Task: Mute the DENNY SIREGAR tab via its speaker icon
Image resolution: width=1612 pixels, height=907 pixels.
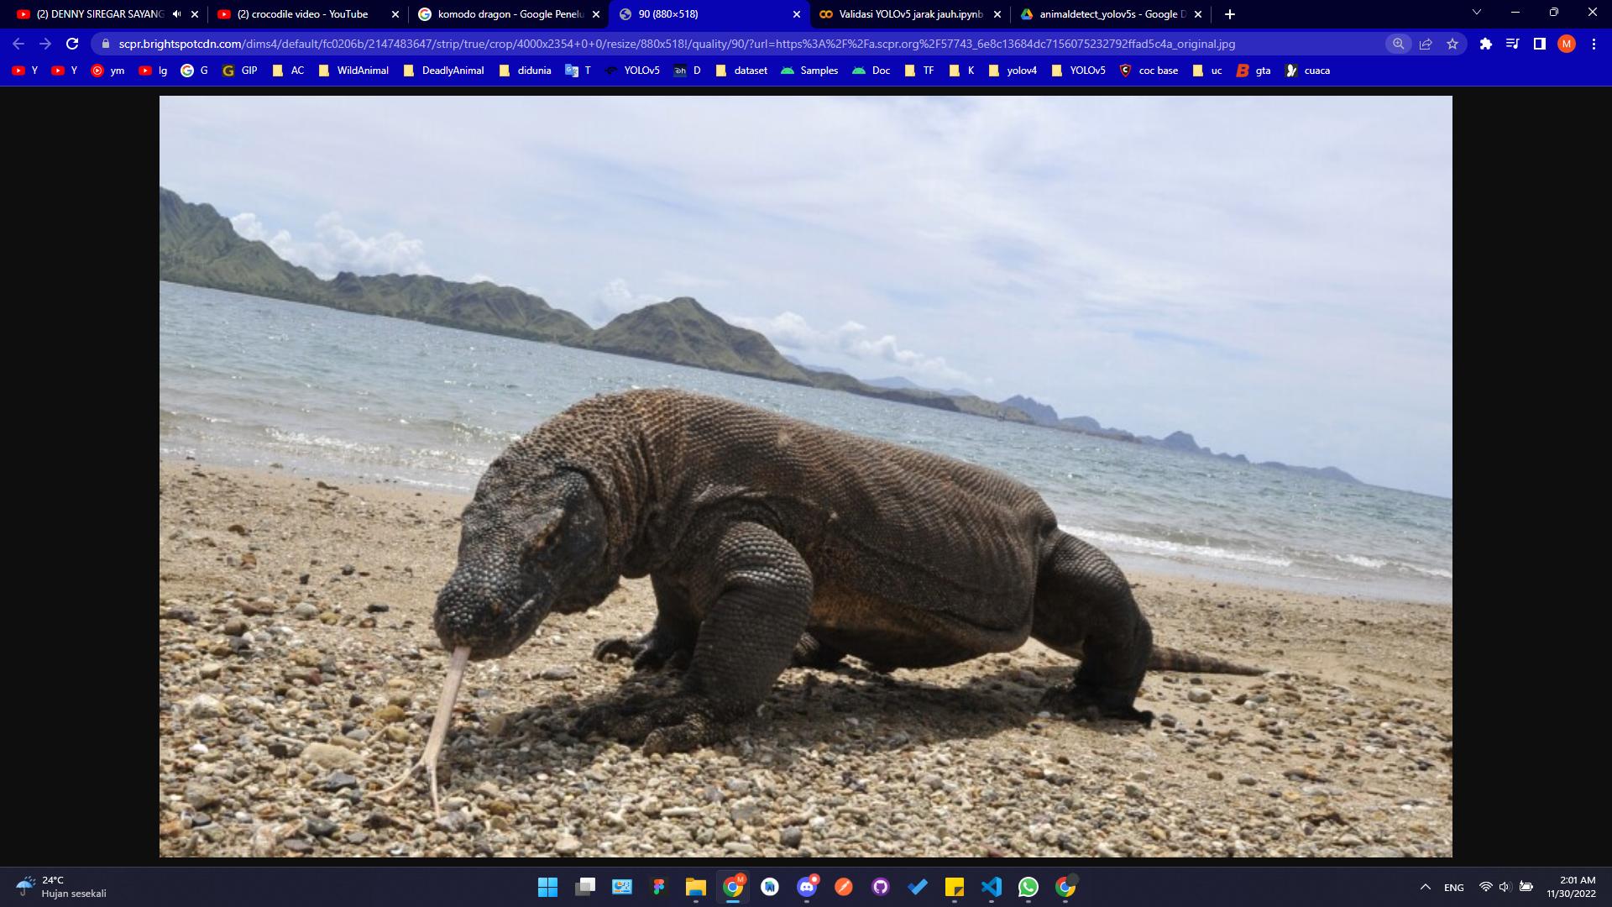Action: (x=176, y=14)
